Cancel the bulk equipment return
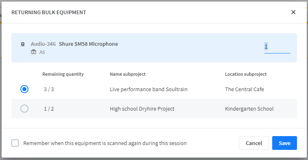This screenshot has width=308, height=160. [254, 143]
